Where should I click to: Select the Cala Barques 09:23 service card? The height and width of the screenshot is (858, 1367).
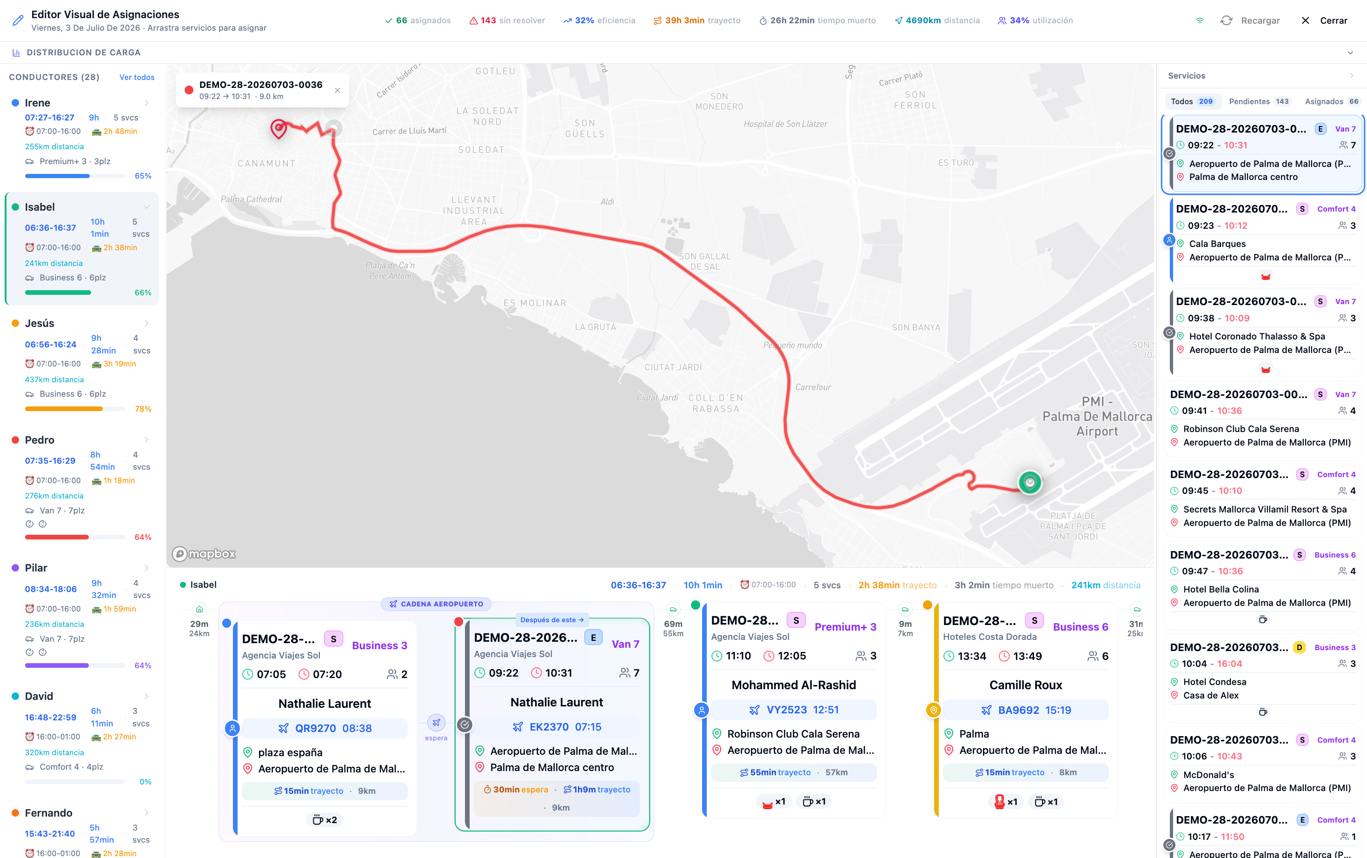click(1265, 240)
